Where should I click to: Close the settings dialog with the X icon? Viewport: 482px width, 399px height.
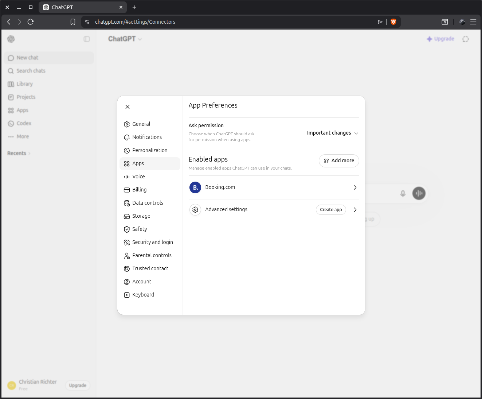point(128,107)
